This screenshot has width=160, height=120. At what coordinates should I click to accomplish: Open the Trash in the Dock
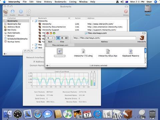152,114
